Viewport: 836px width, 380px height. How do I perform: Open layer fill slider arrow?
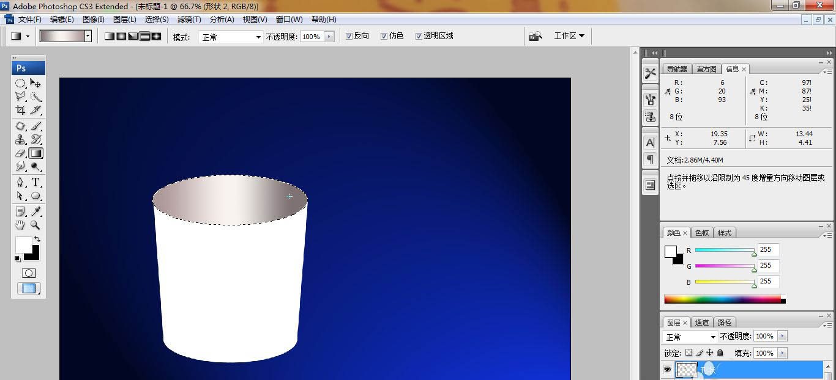(783, 353)
